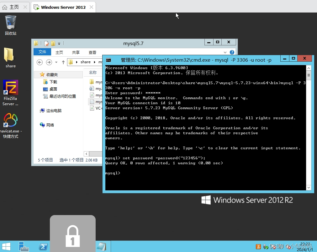The image size is (317, 252).
Task: Open Server Manager from taskbar
Action: [24, 247]
